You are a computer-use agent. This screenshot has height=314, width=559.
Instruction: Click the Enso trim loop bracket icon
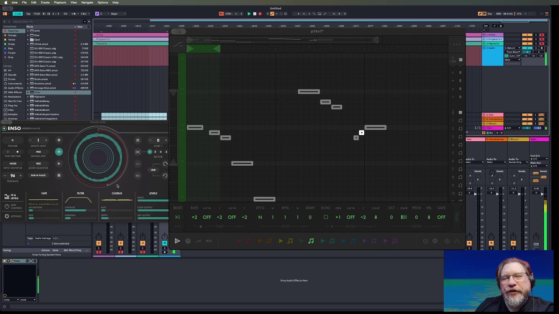[138, 152]
